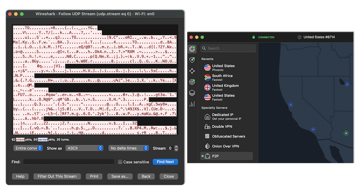The width and height of the screenshot is (359, 195).
Task: Open Meshnet icon in NordVPN sidebar
Action: [192, 71]
